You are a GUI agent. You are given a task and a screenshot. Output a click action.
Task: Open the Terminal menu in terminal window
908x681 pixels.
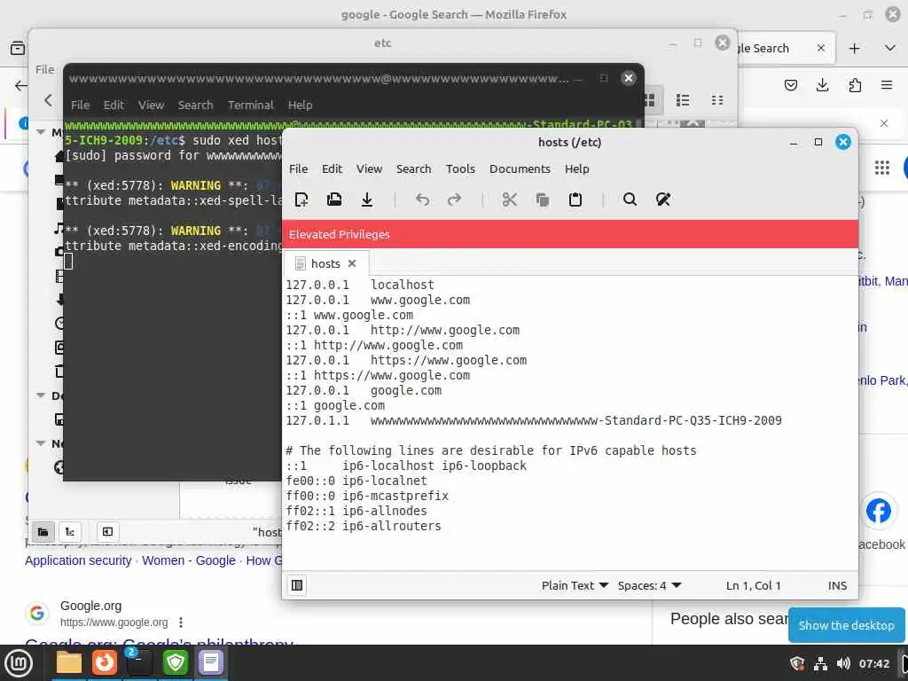tap(250, 105)
